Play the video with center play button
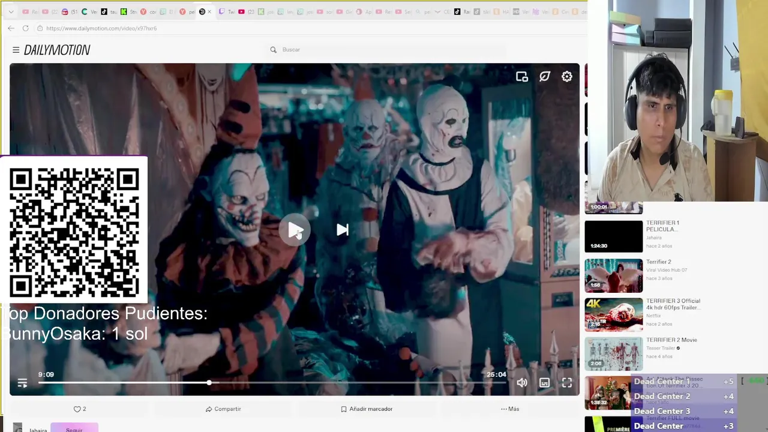768x432 pixels. 295,230
